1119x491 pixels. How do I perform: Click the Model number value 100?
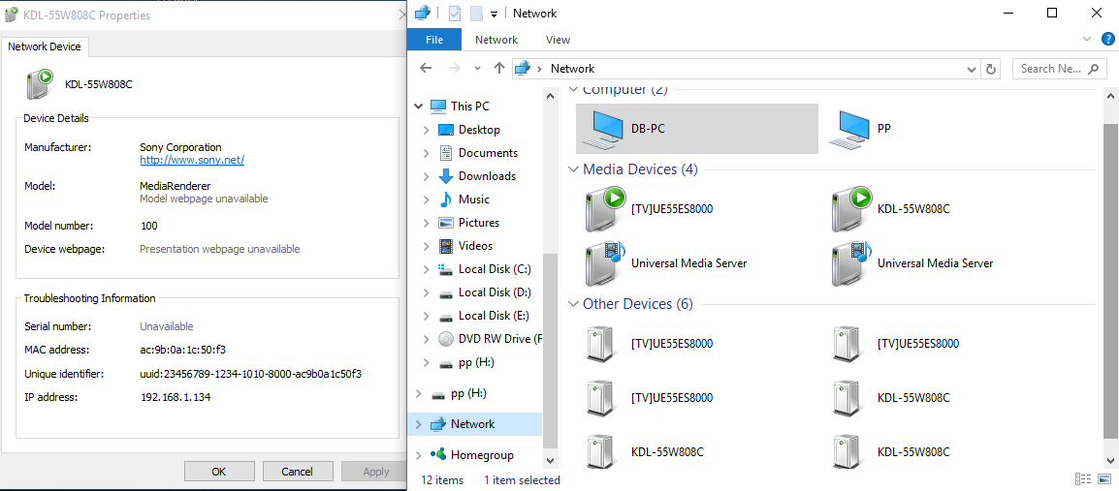(x=149, y=226)
